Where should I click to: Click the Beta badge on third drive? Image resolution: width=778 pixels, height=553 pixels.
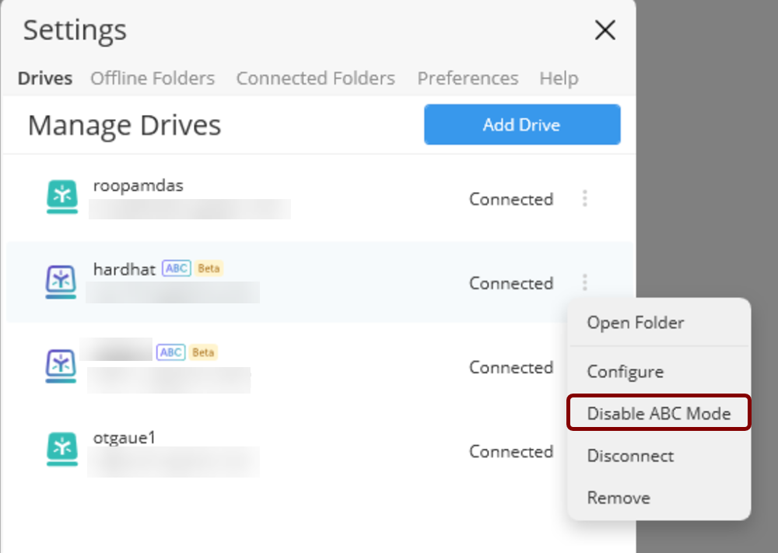pos(203,352)
